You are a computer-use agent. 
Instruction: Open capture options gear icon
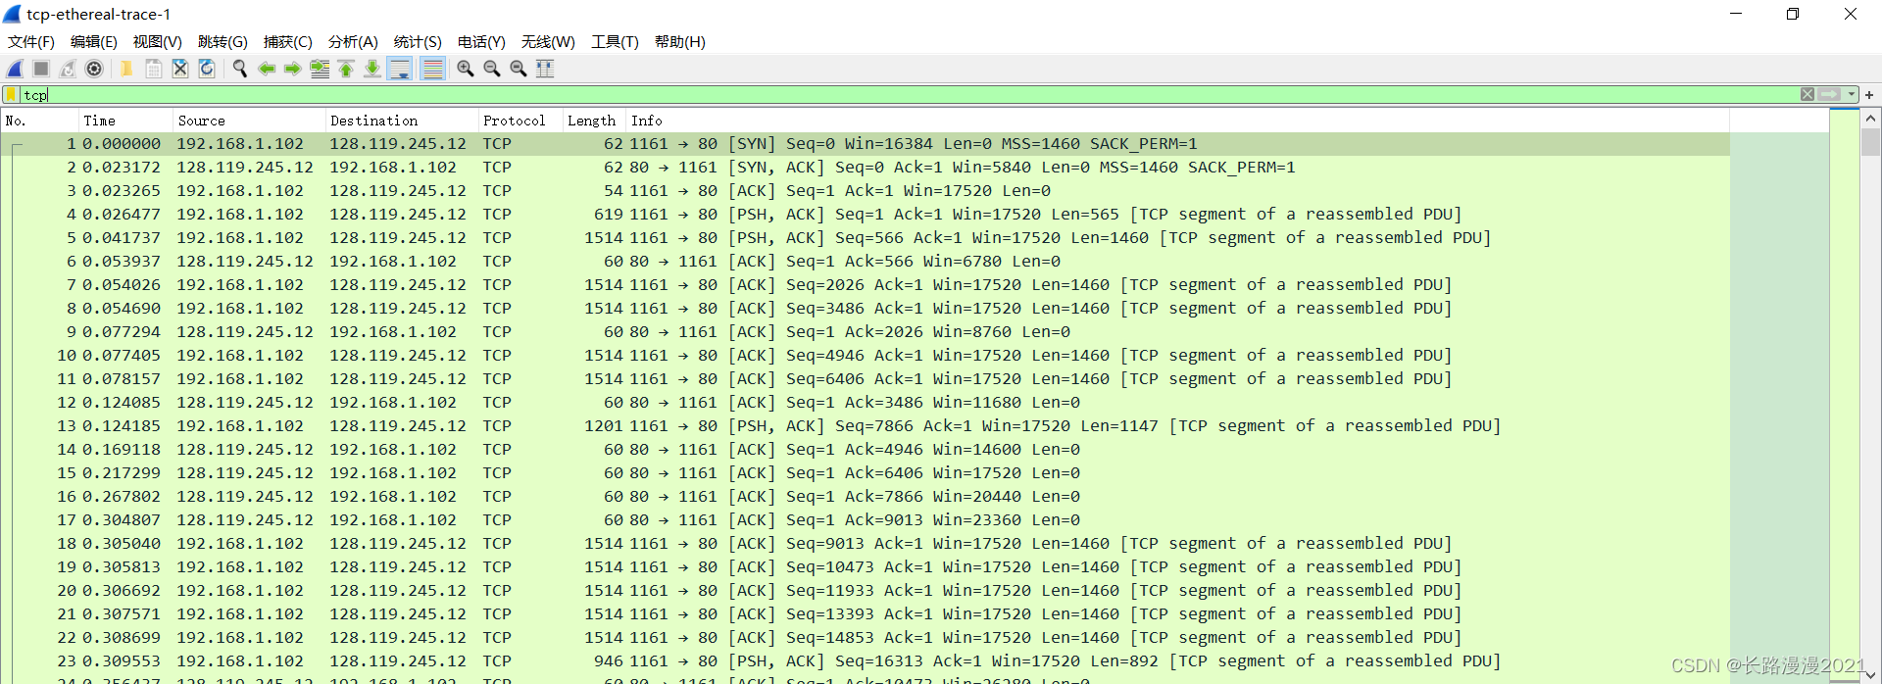tap(94, 69)
